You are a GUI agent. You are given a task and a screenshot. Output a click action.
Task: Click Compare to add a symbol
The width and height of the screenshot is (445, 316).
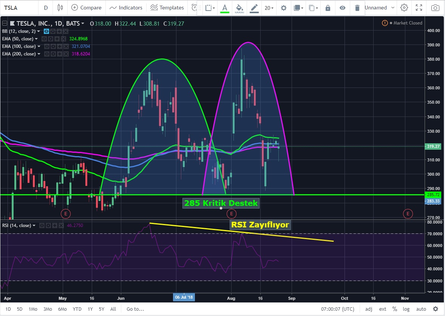[x=86, y=8]
